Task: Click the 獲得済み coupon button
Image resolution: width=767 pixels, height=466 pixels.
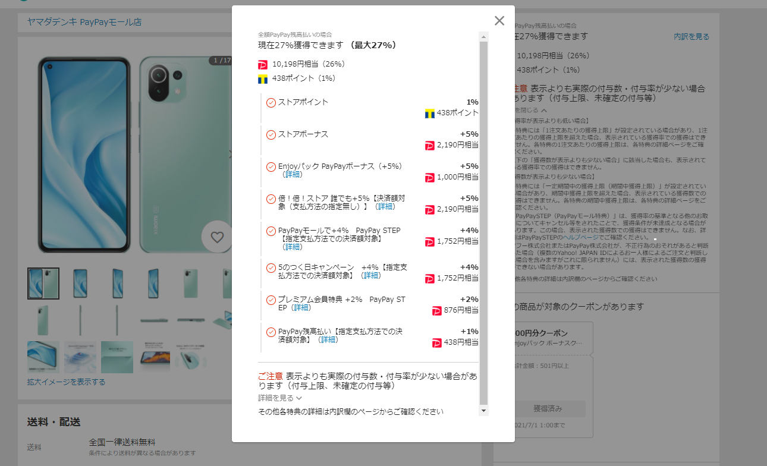Action: [548, 409]
